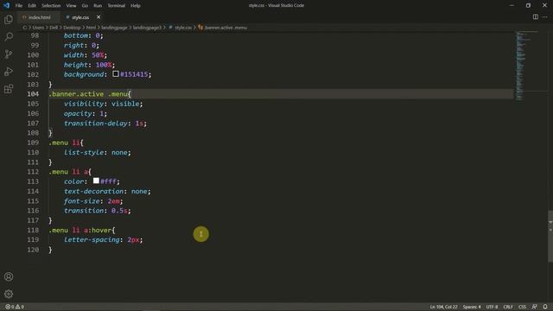Expand the Users breadcrumb segment
553x311 pixels.
[38, 28]
